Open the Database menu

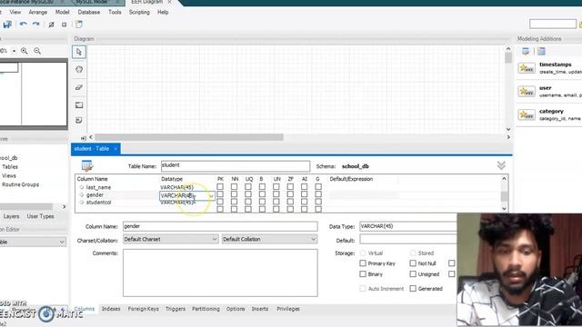89,12
